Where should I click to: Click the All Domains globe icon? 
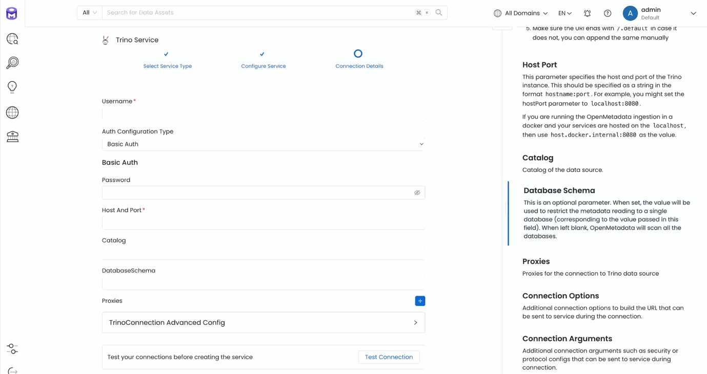click(x=497, y=13)
